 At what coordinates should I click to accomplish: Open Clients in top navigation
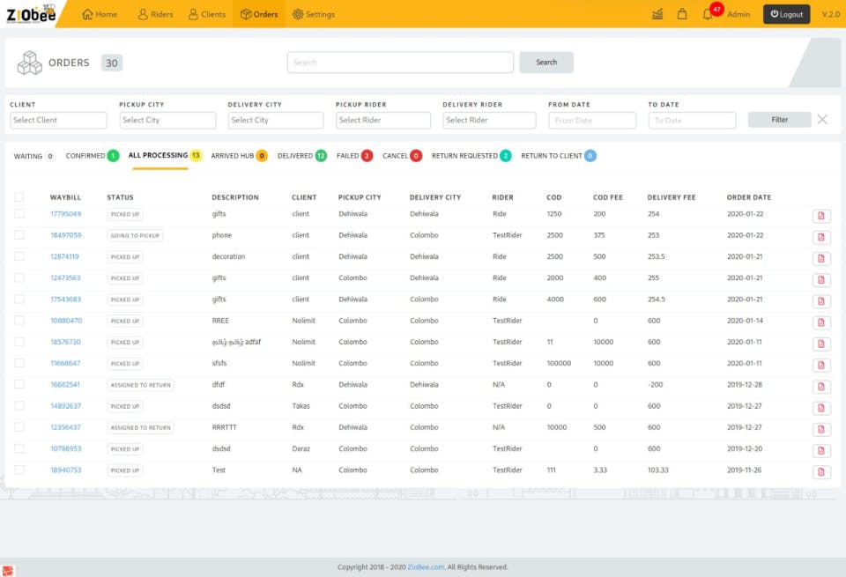(x=206, y=15)
